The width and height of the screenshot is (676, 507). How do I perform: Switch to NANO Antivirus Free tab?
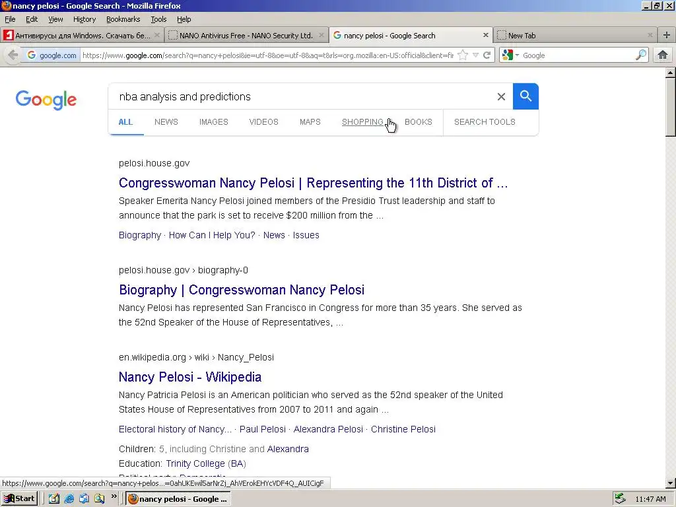click(246, 36)
